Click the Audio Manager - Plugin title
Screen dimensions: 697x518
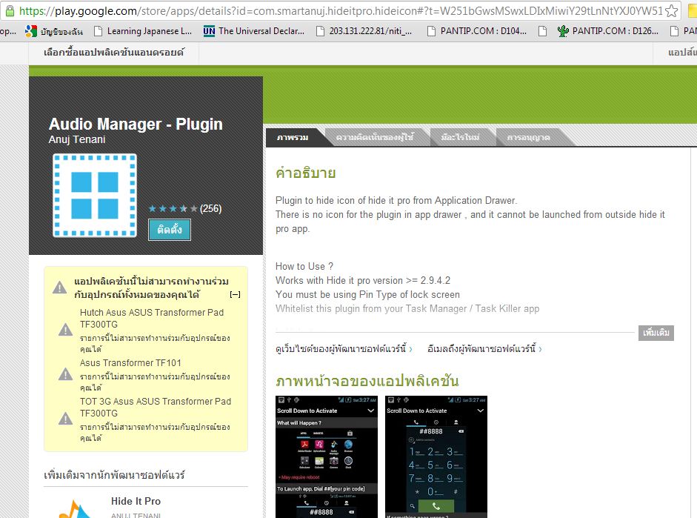pyautogui.click(x=136, y=124)
